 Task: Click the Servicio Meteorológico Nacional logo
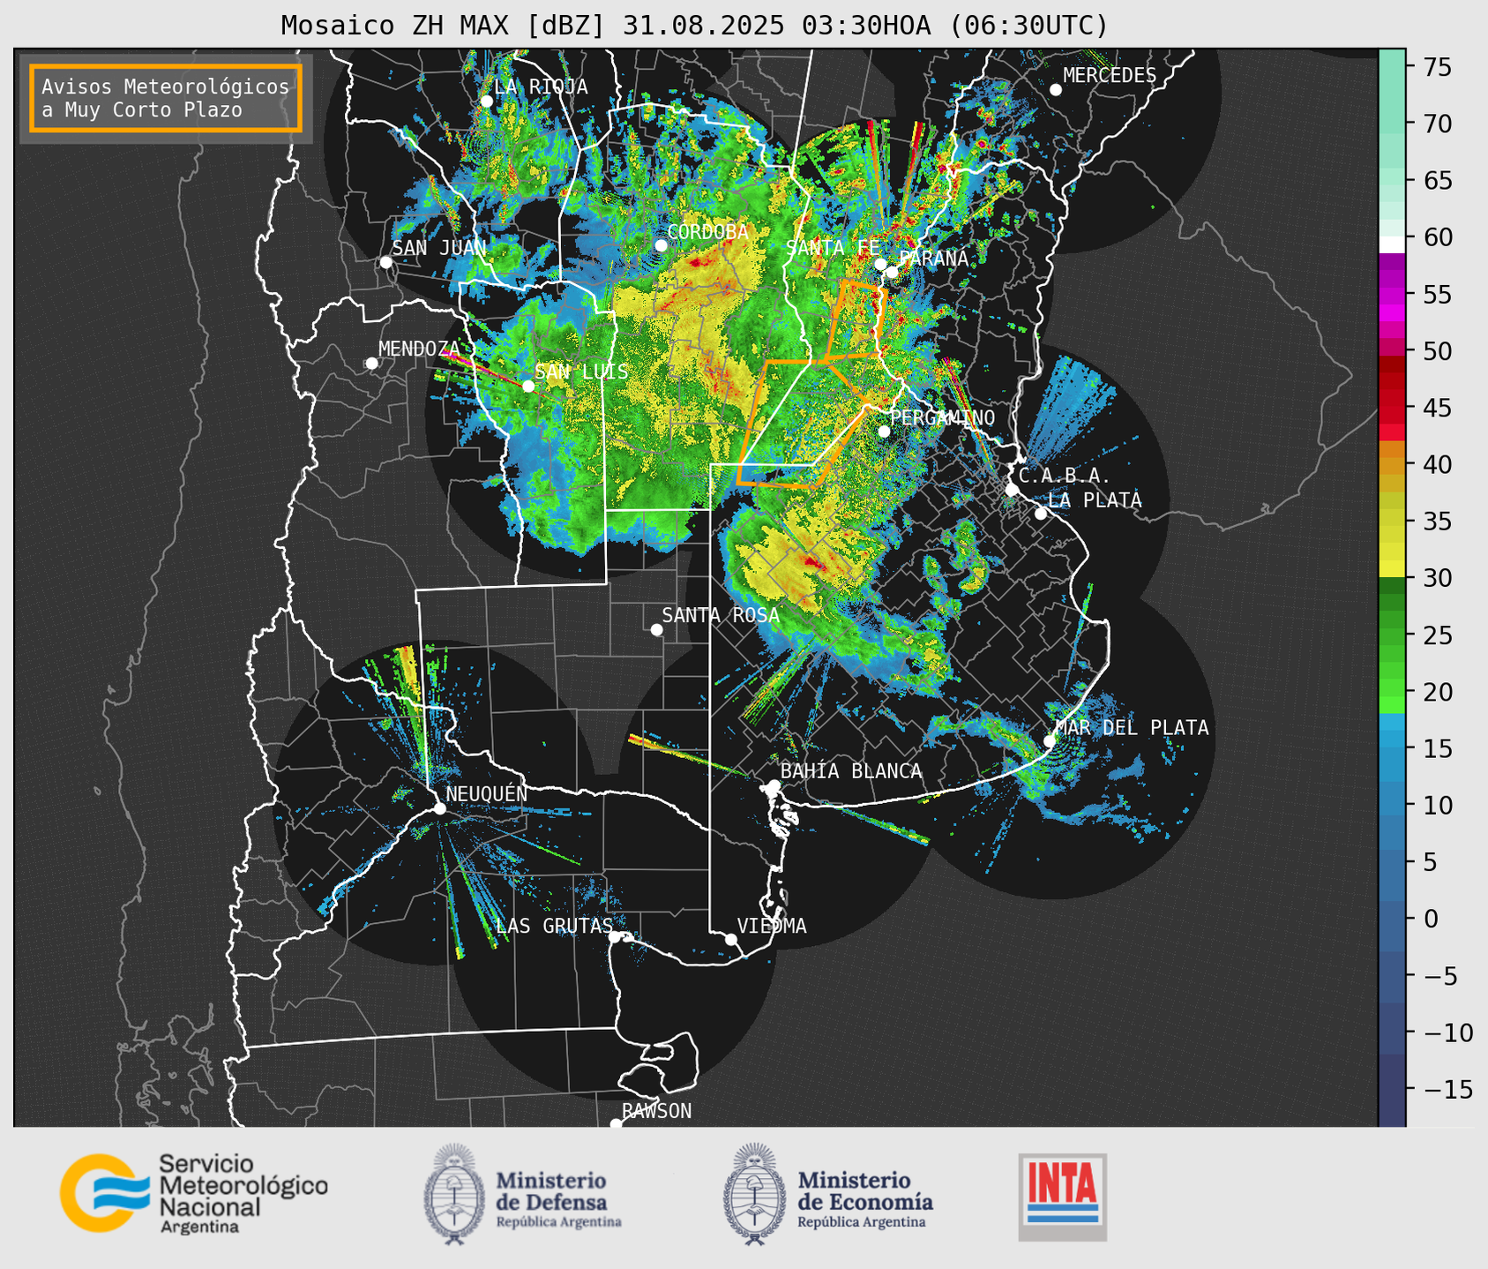click(x=193, y=1193)
